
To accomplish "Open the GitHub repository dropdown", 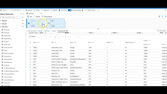I will [4, 10].
